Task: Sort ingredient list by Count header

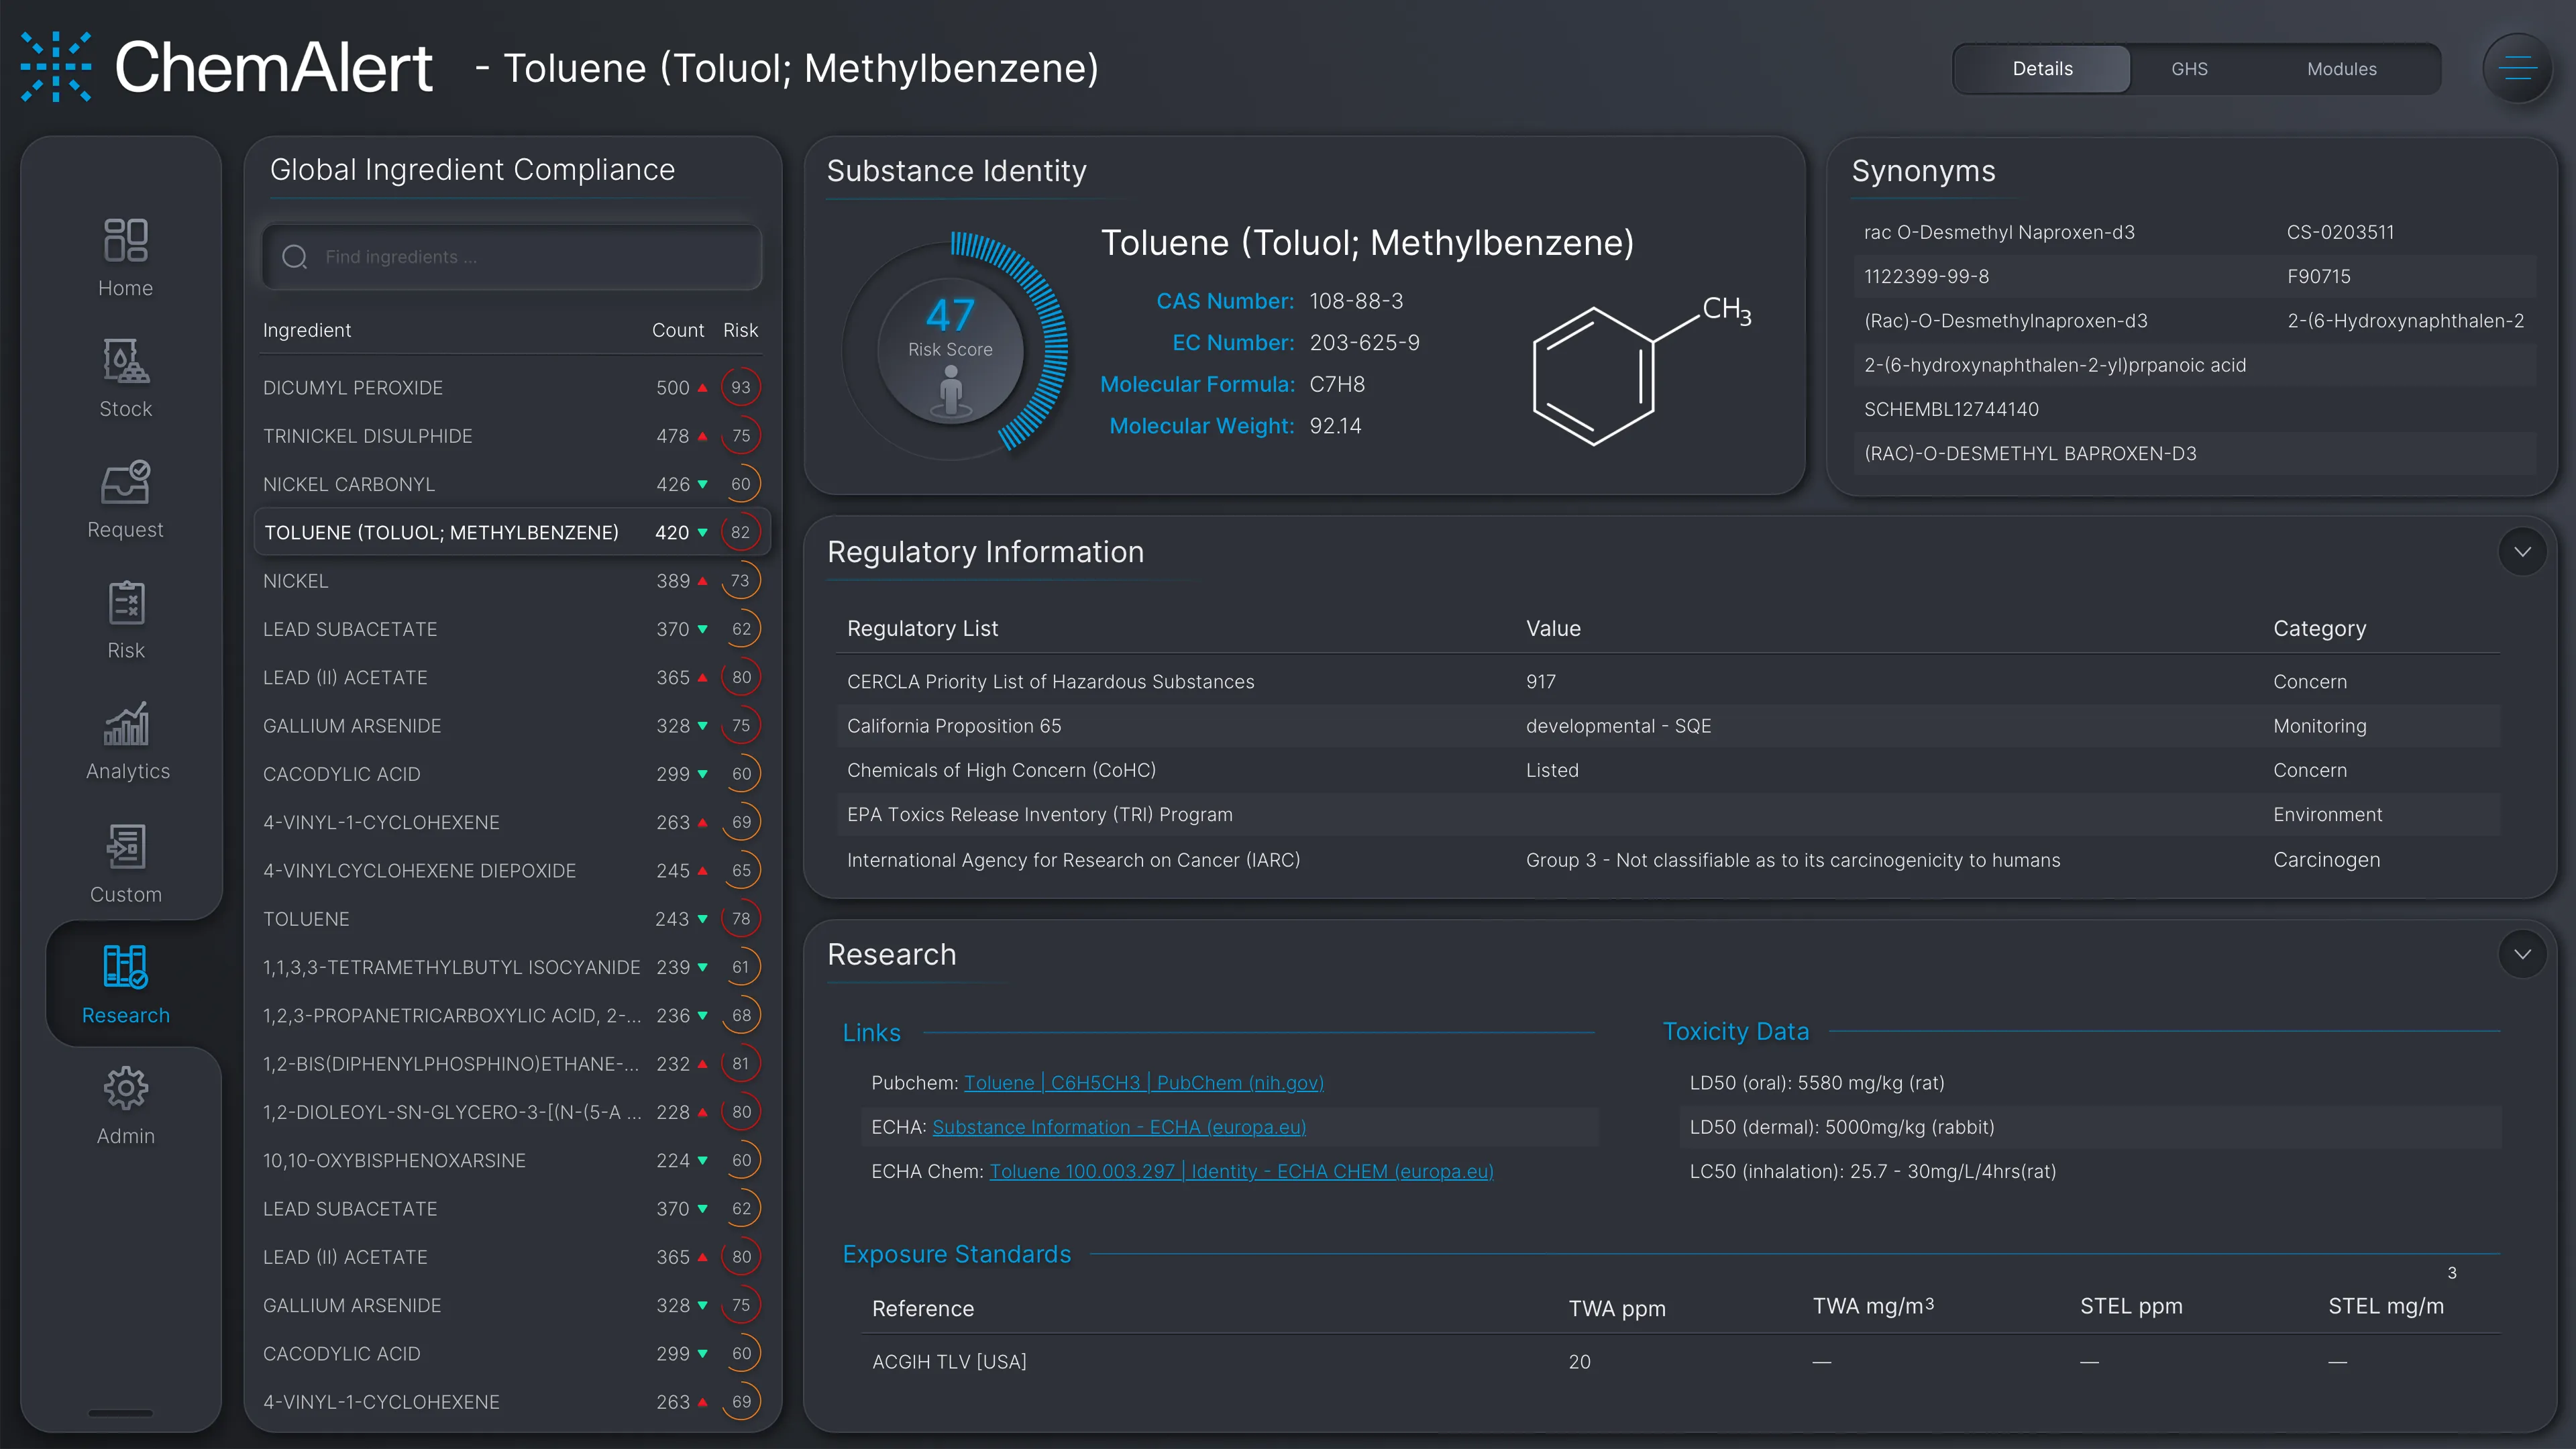Action: [677, 330]
